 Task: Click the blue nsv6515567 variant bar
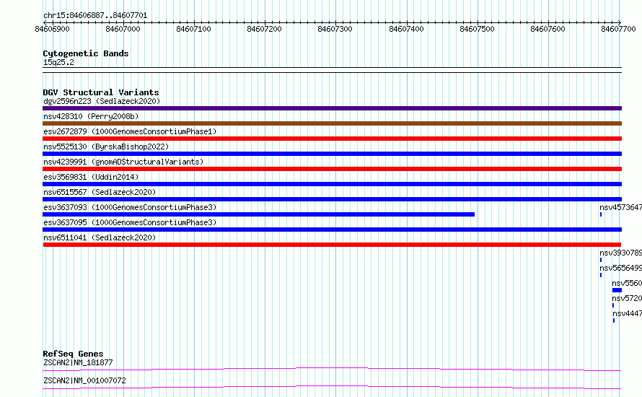click(332, 199)
